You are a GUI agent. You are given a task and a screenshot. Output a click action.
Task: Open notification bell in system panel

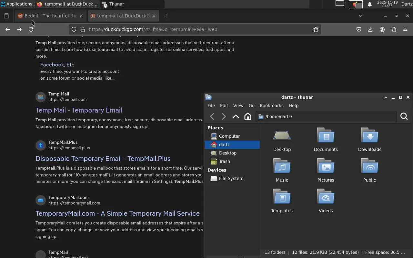[370, 4]
